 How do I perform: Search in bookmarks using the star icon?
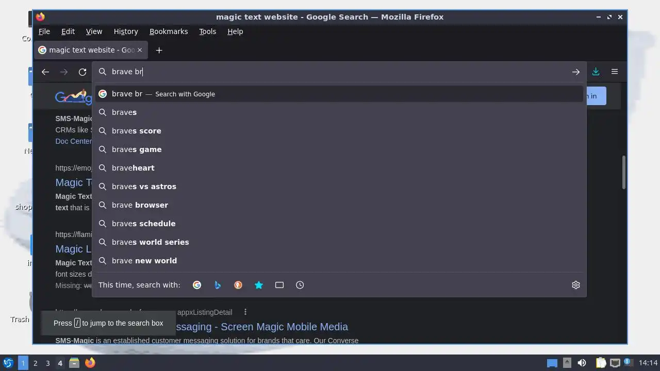[x=259, y=285]
